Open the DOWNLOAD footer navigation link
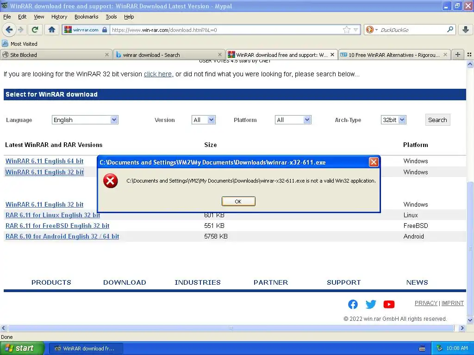Viewport: 474px width, 355px height. 125,282
